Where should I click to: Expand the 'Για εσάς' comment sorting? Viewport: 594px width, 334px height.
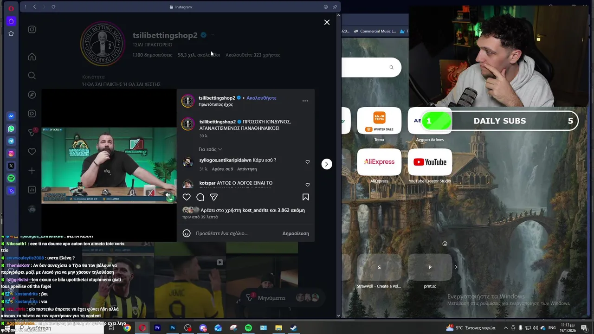(x=210, y=149)
